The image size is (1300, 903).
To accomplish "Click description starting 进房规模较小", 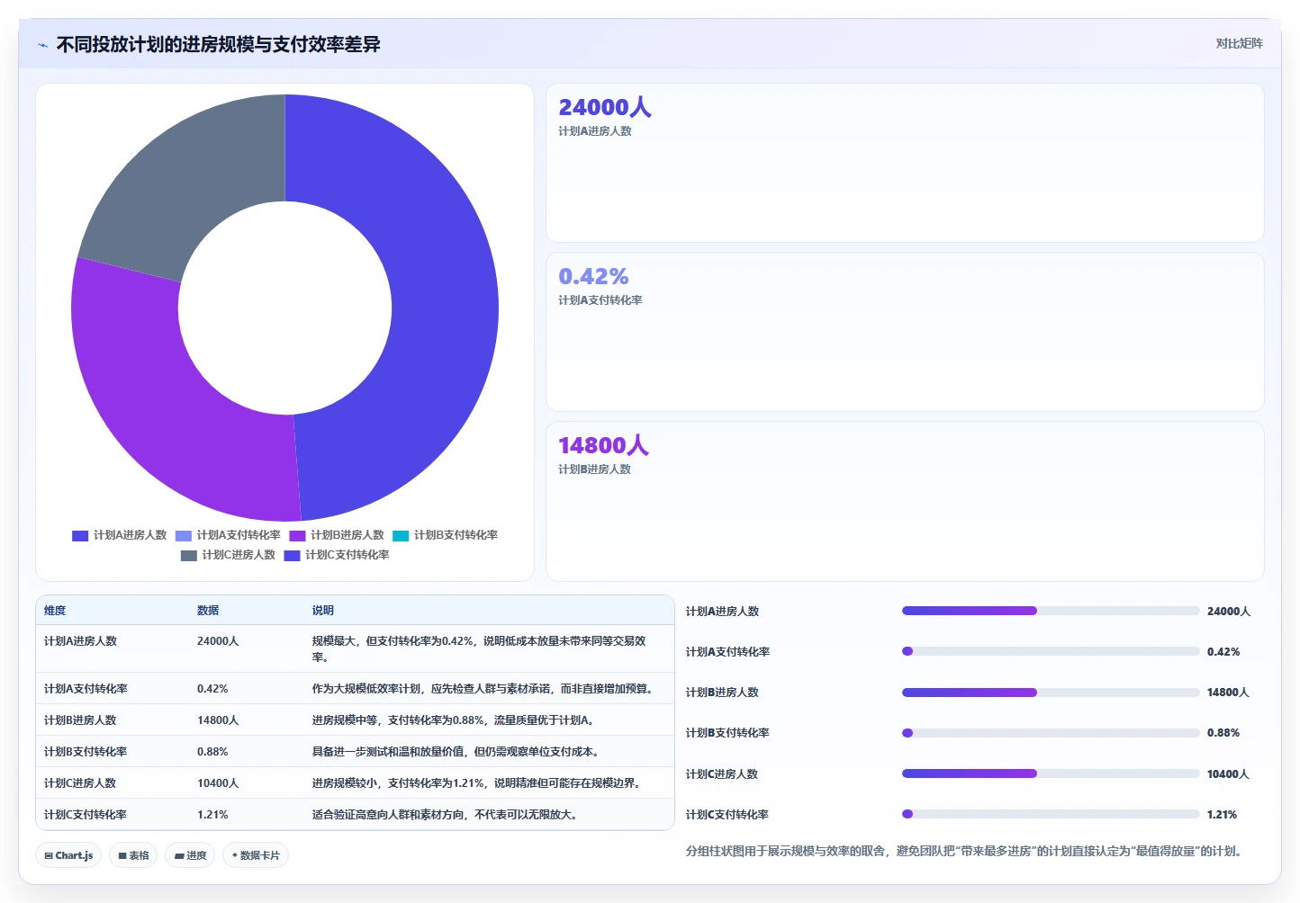I will click(x=476, y=783).
